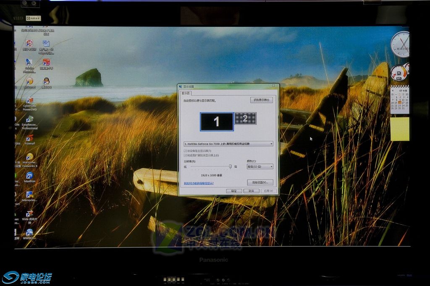Open CyberLink PowerDVD shortcut

29,101
